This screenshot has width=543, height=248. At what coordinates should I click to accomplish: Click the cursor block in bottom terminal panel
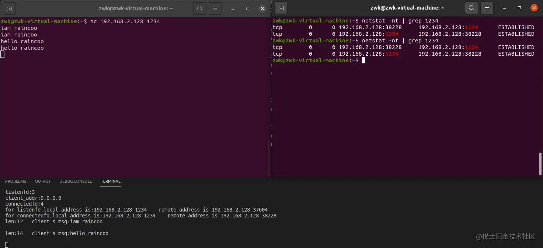pos(7,245)
